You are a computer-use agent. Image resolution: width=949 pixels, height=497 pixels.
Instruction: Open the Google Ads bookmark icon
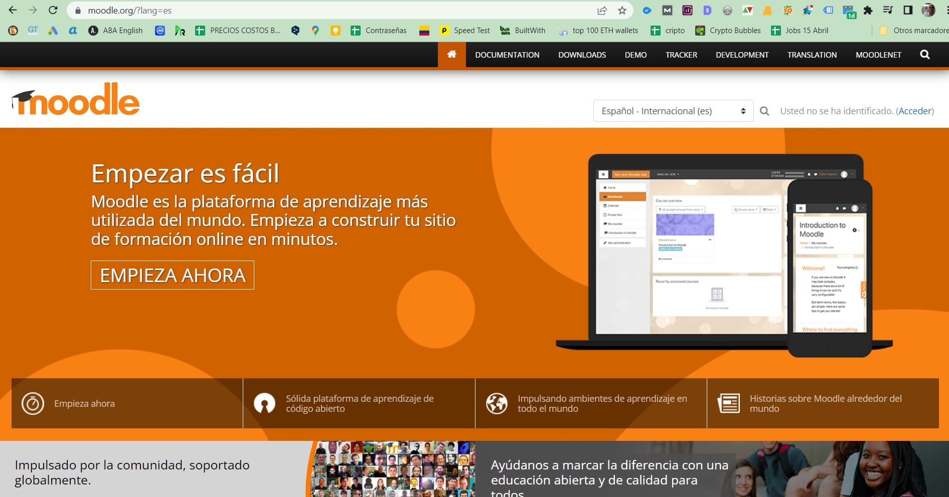53,31
